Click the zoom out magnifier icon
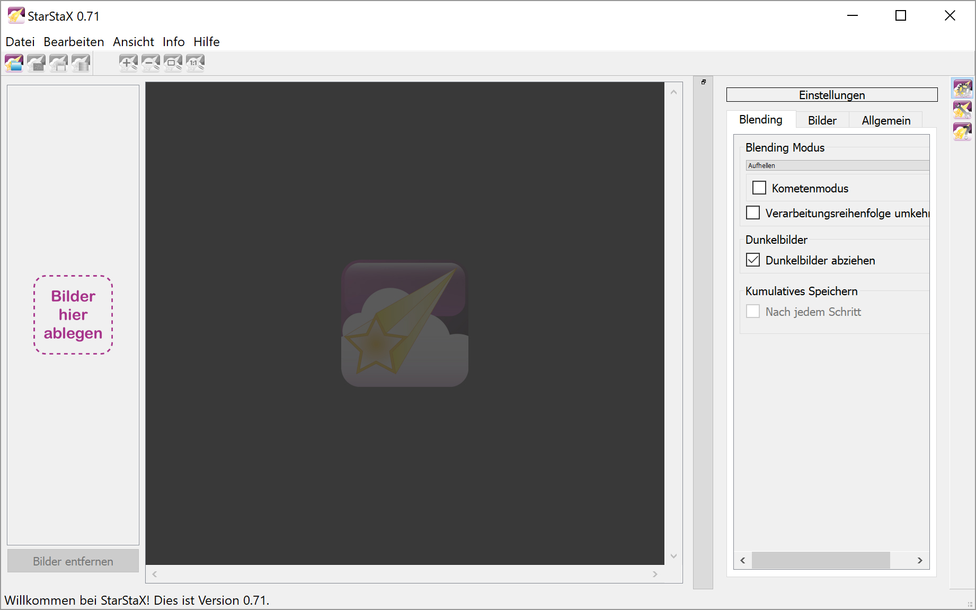 [151, 63]
